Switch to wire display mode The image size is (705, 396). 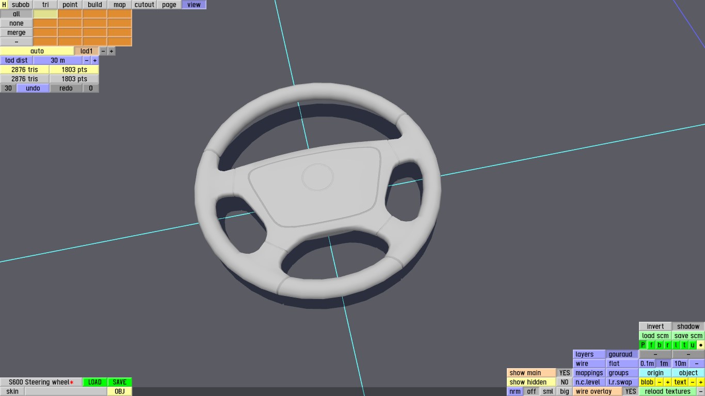589,364
